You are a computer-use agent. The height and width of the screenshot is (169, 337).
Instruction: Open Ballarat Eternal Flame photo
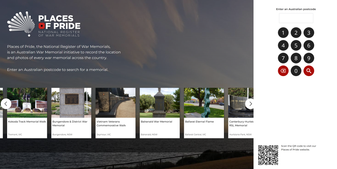[x=204, y=103]
